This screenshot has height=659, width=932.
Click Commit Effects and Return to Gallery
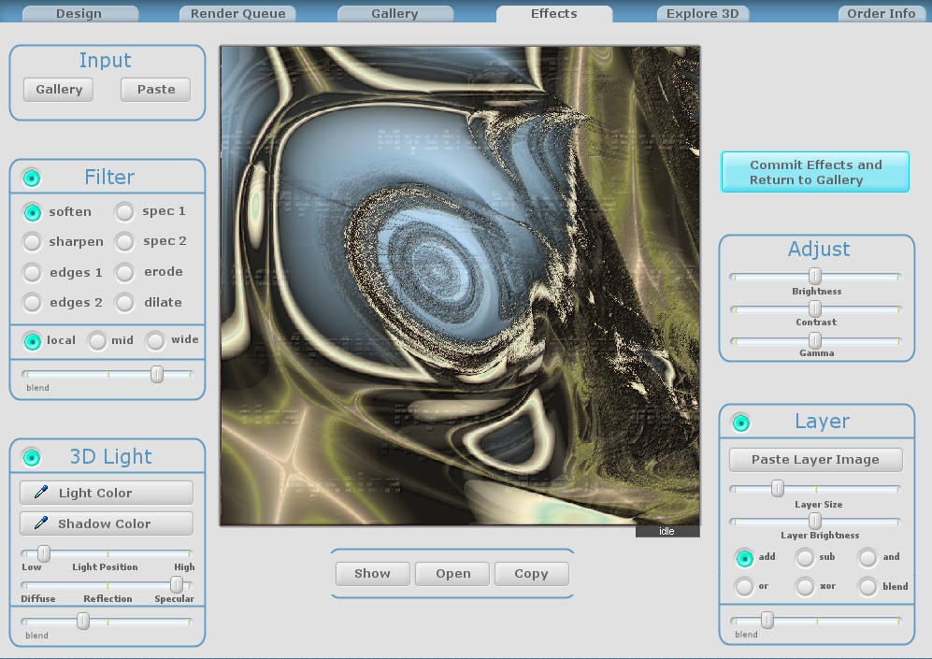click(x=815, y=172)
